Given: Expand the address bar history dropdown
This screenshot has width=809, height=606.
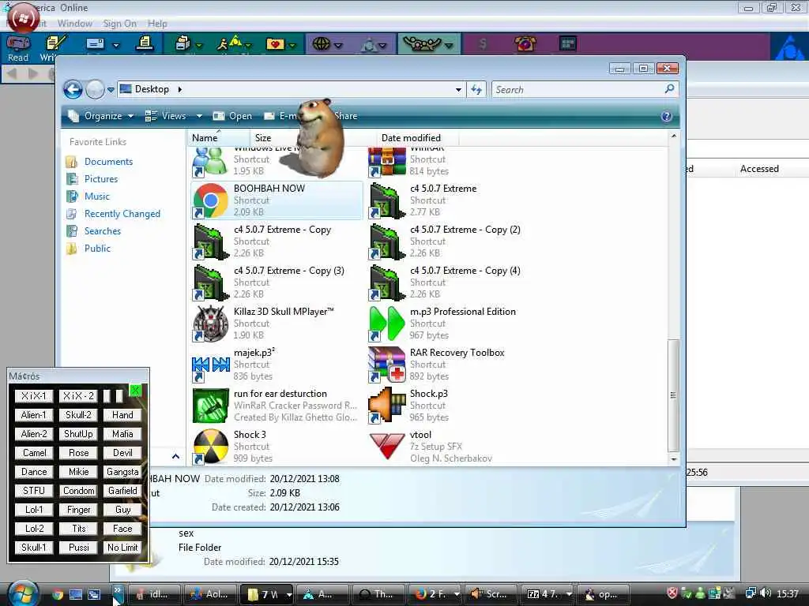Looking at the screenshot, I should point(458,90).
